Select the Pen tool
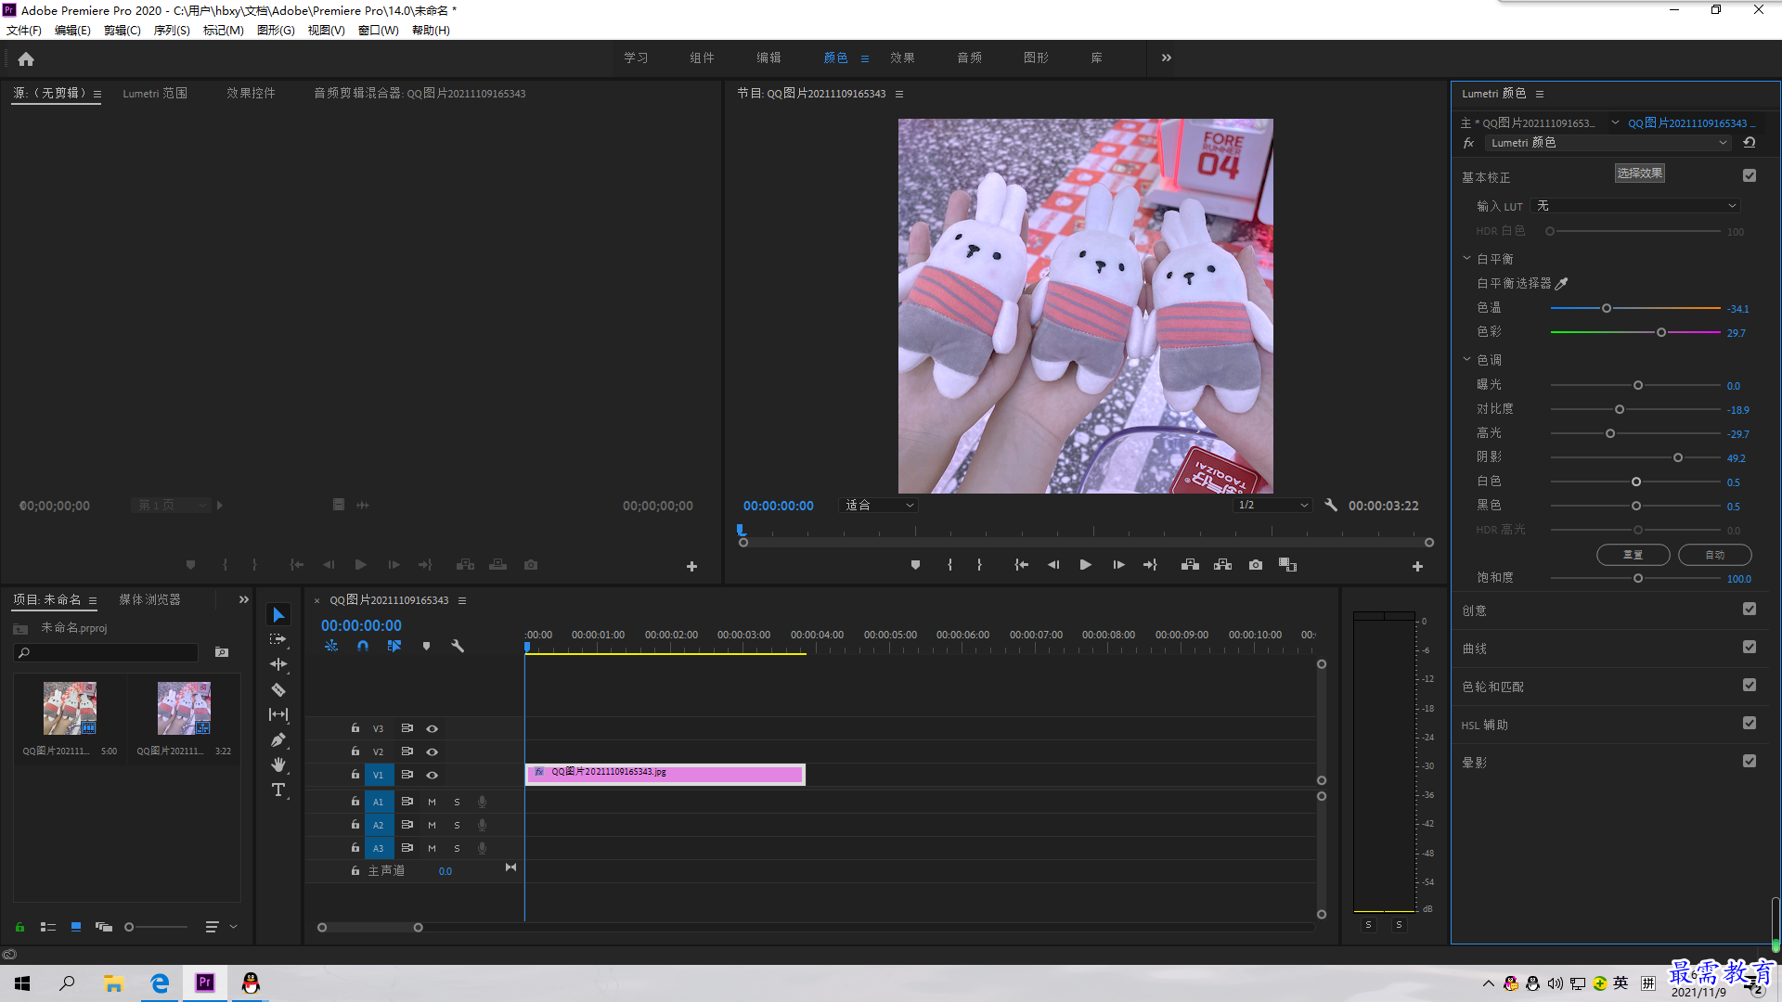This screenshot has width=1782, height=1002. coord(278,739)
